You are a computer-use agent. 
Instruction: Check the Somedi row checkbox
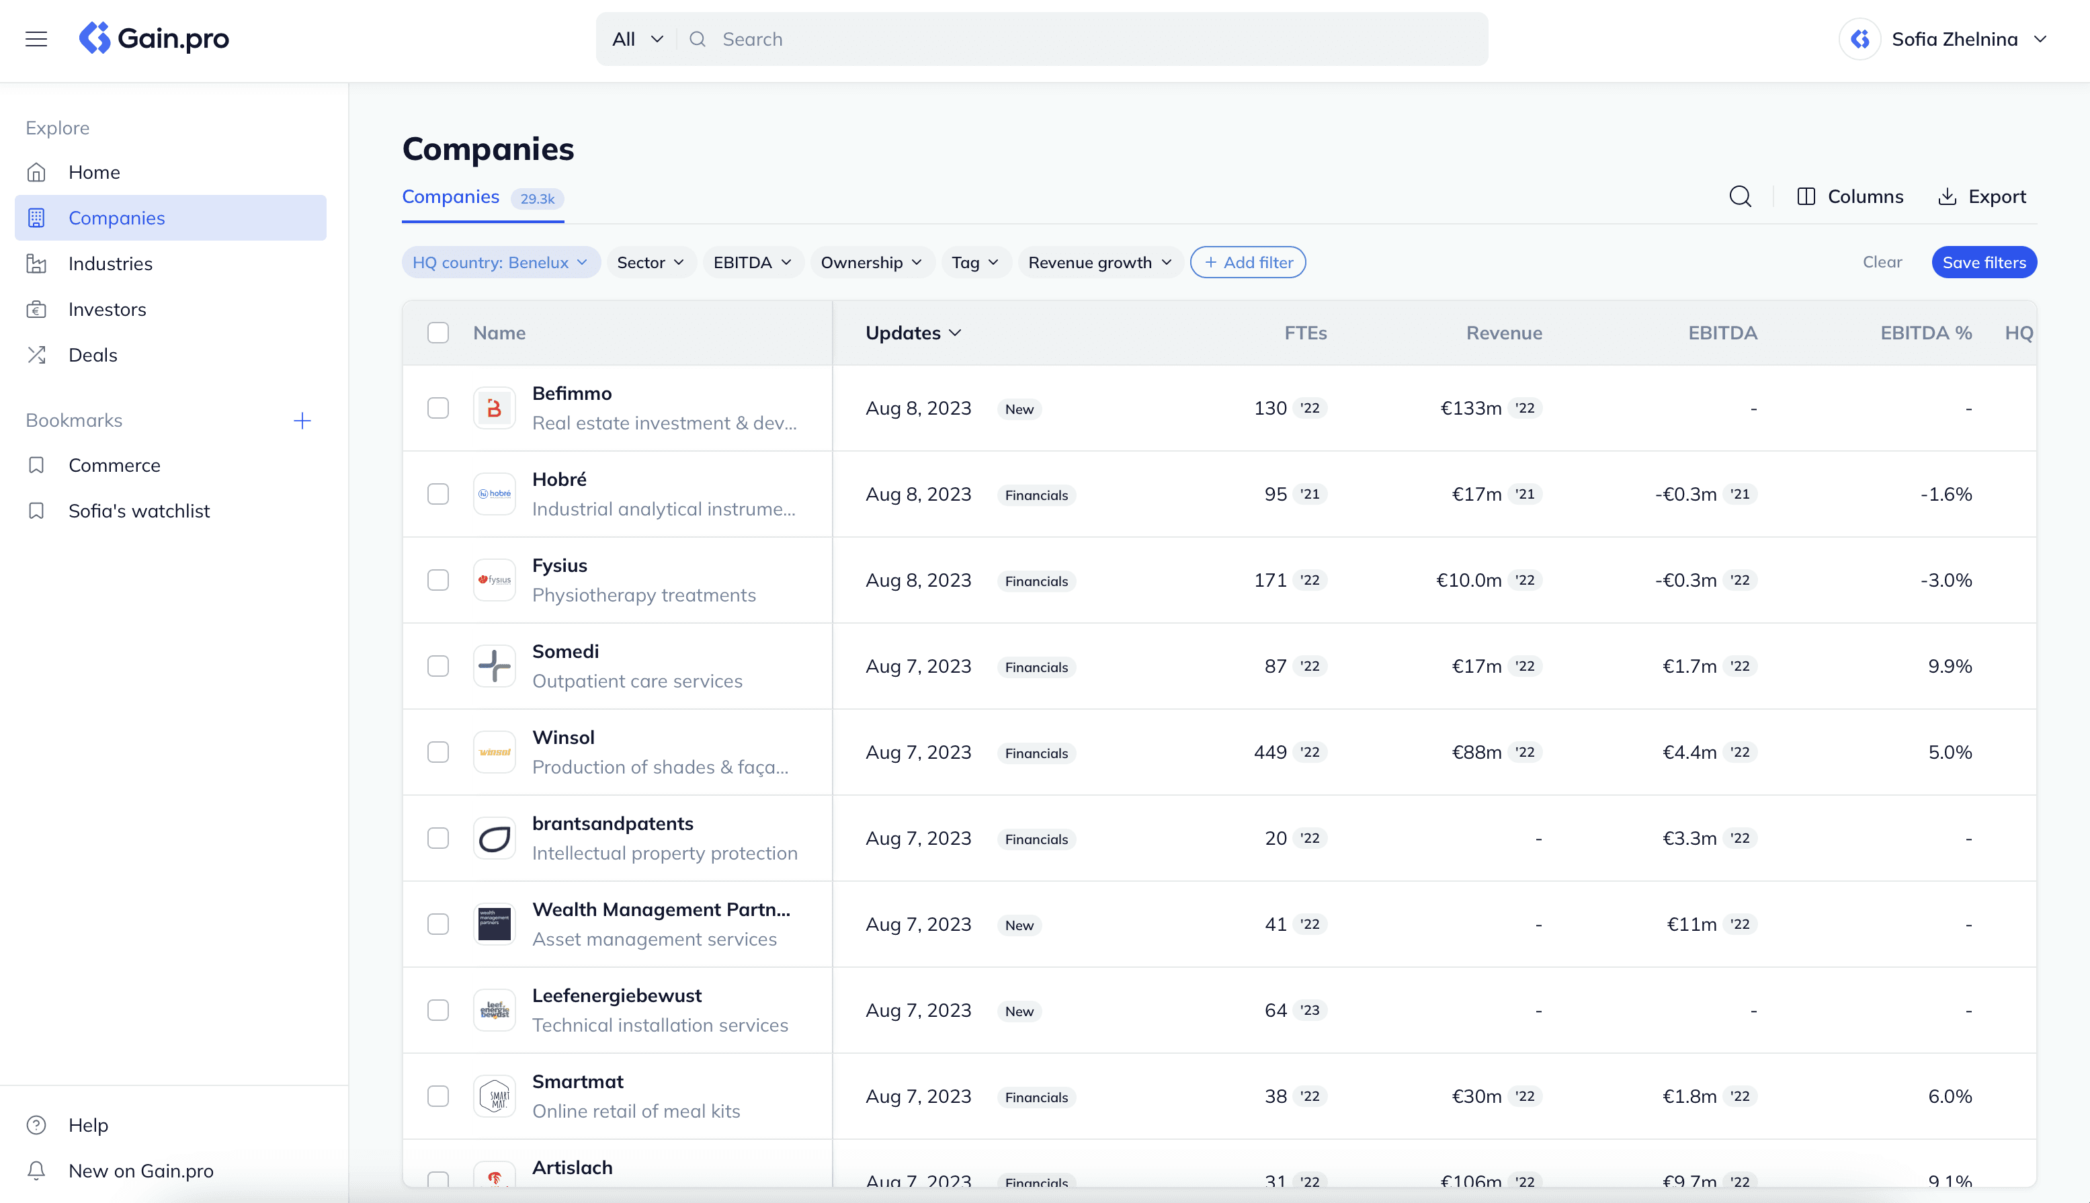click(438, 666)
